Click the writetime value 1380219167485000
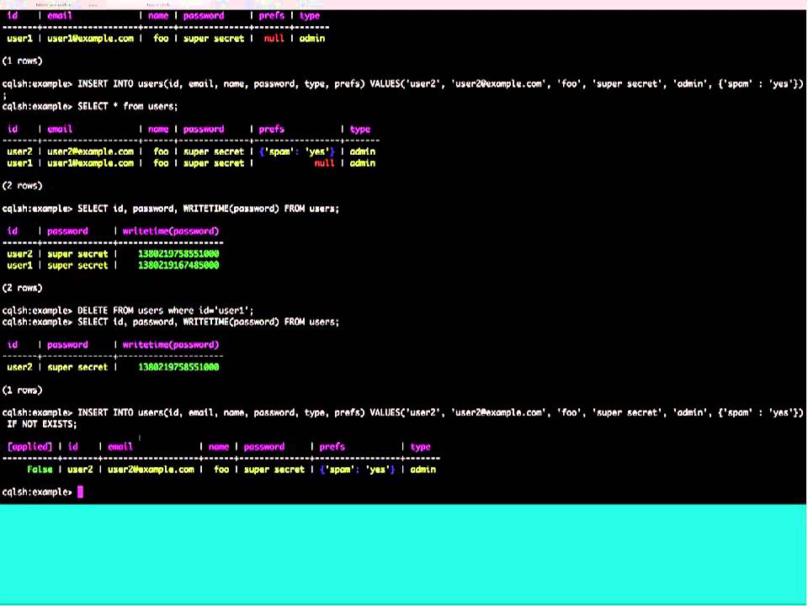808x606 pixels. tap(178, 265)
